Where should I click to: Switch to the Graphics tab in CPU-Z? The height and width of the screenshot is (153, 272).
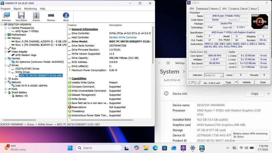click(x=234, y=9)
